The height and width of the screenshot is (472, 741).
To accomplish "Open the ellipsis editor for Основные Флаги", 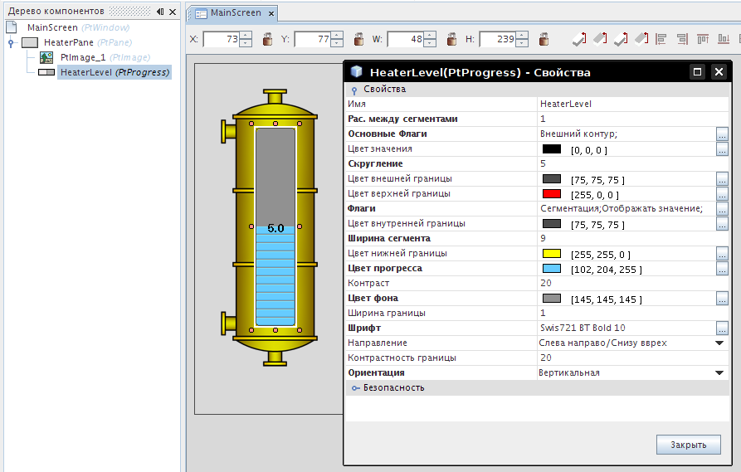I will coord(722,134).
